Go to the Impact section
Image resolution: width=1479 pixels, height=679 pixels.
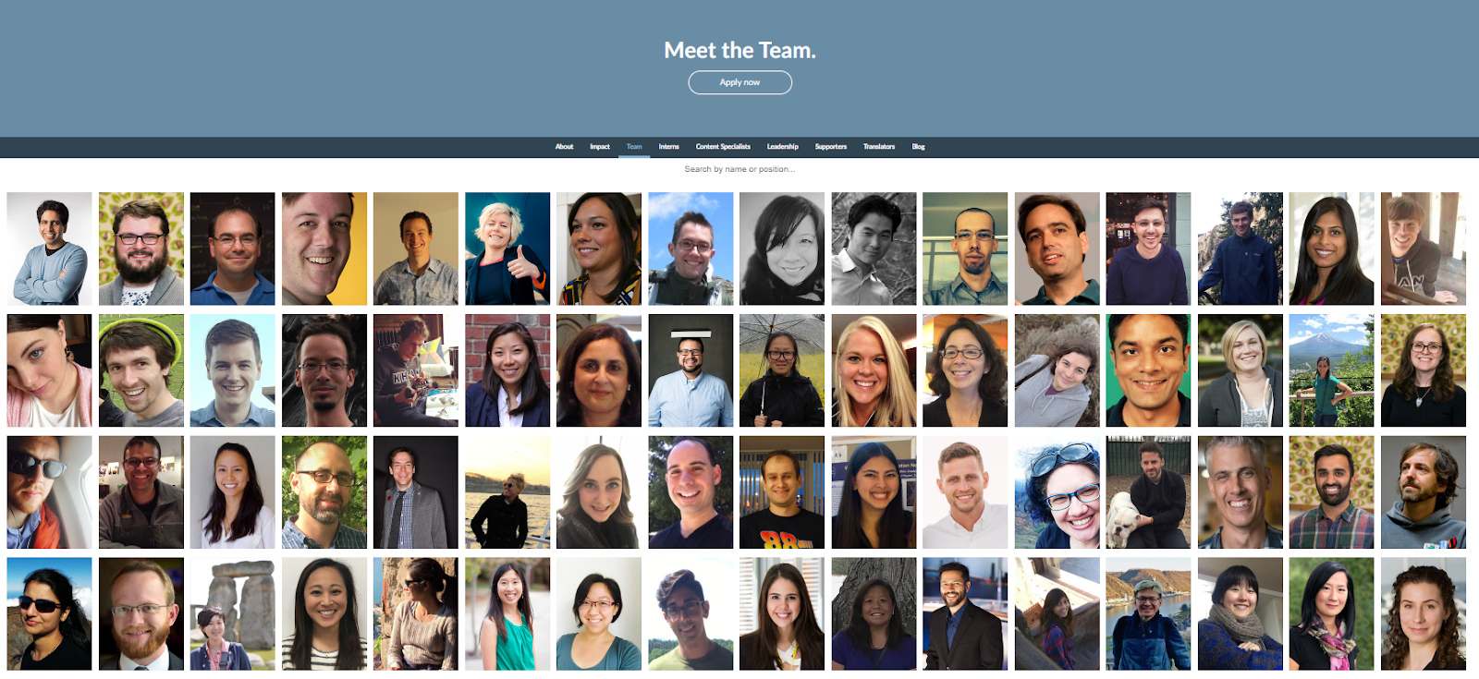pyautogui.click(x=600, y=147)
